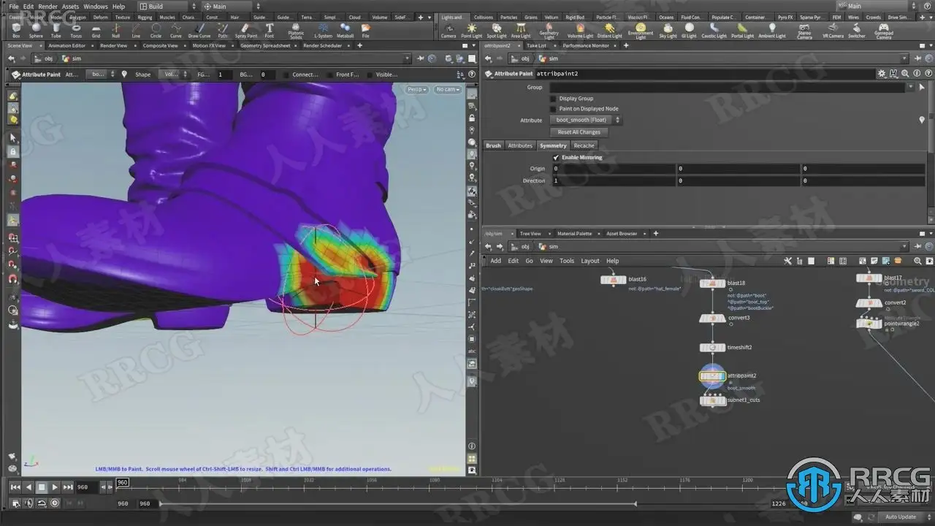
Task: Open the Build desktop dropdown
Action: coord(168,7)
